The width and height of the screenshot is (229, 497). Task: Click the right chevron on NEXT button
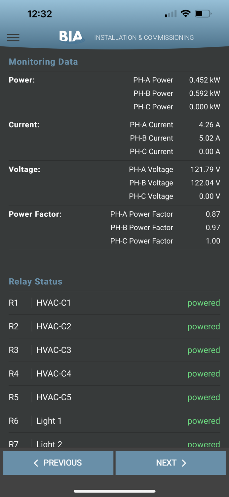coord(184,463)
